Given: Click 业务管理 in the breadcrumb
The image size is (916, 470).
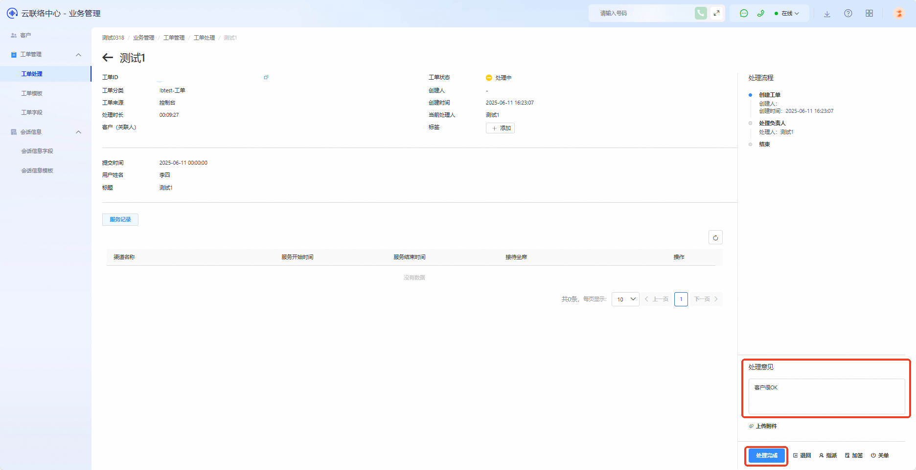Looking at the screenshot, I should pos(144,38).
